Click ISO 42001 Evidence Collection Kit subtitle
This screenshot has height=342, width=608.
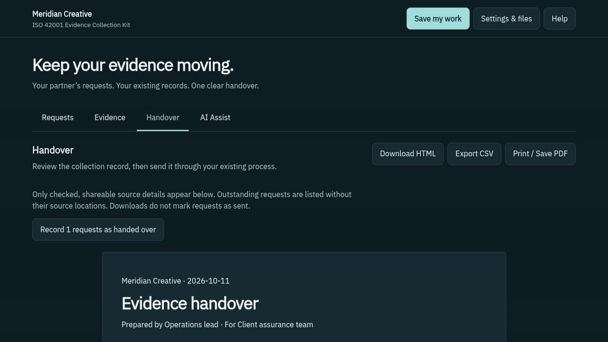pyautogui.click(x=81, y=25)
